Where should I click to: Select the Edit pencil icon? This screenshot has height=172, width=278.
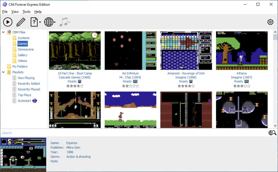point(21,22)
